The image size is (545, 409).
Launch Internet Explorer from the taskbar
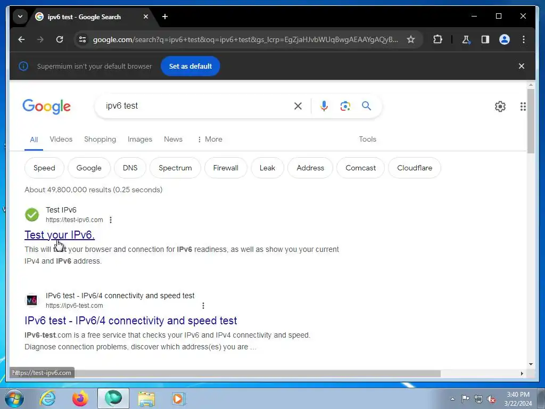pos(47,398)
